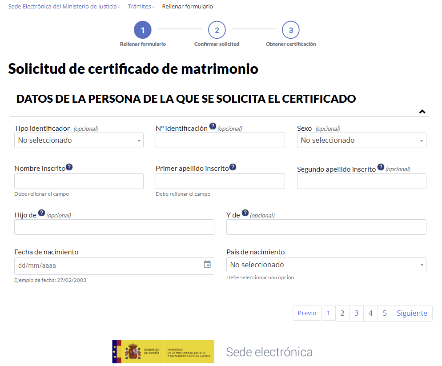The width and height of the screenshot is (442, 366).
Task: Click the Gobierno de España logo
Action: [x=163, y=351]
